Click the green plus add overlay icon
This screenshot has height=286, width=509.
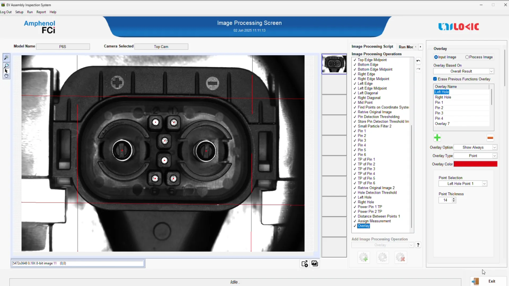[437, 138]
